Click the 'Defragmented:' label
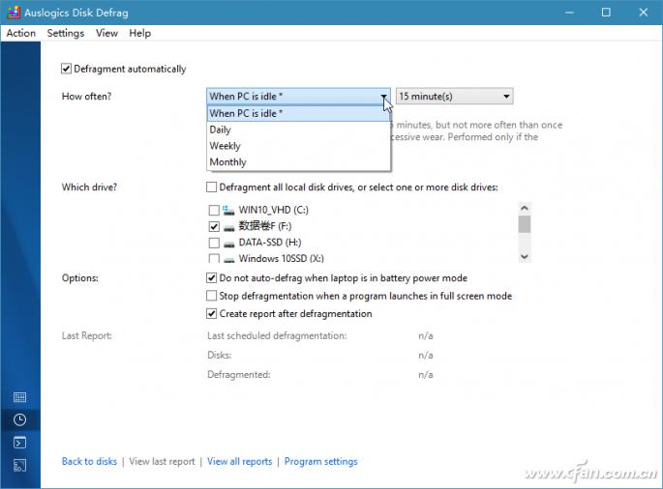Screen dimensions: 663x489 pos(238,375)
